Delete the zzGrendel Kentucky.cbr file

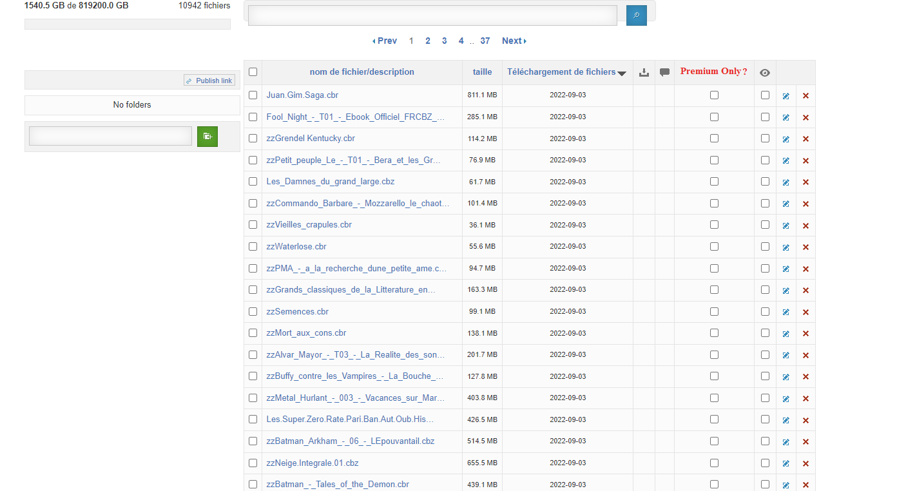(x=805, y=139)
